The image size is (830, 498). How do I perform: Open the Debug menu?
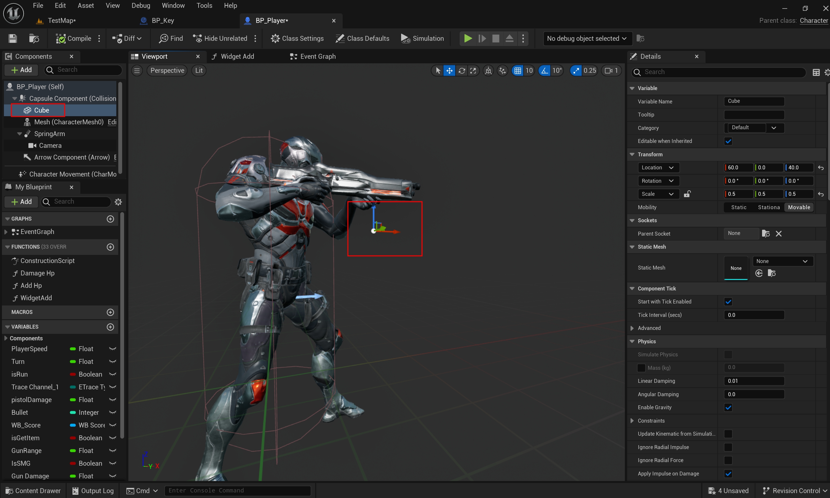tap(141, 5)
